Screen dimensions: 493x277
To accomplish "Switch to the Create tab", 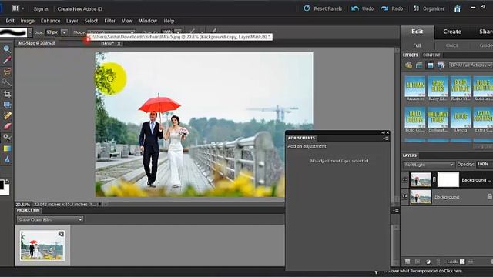I will click(452, 32).
